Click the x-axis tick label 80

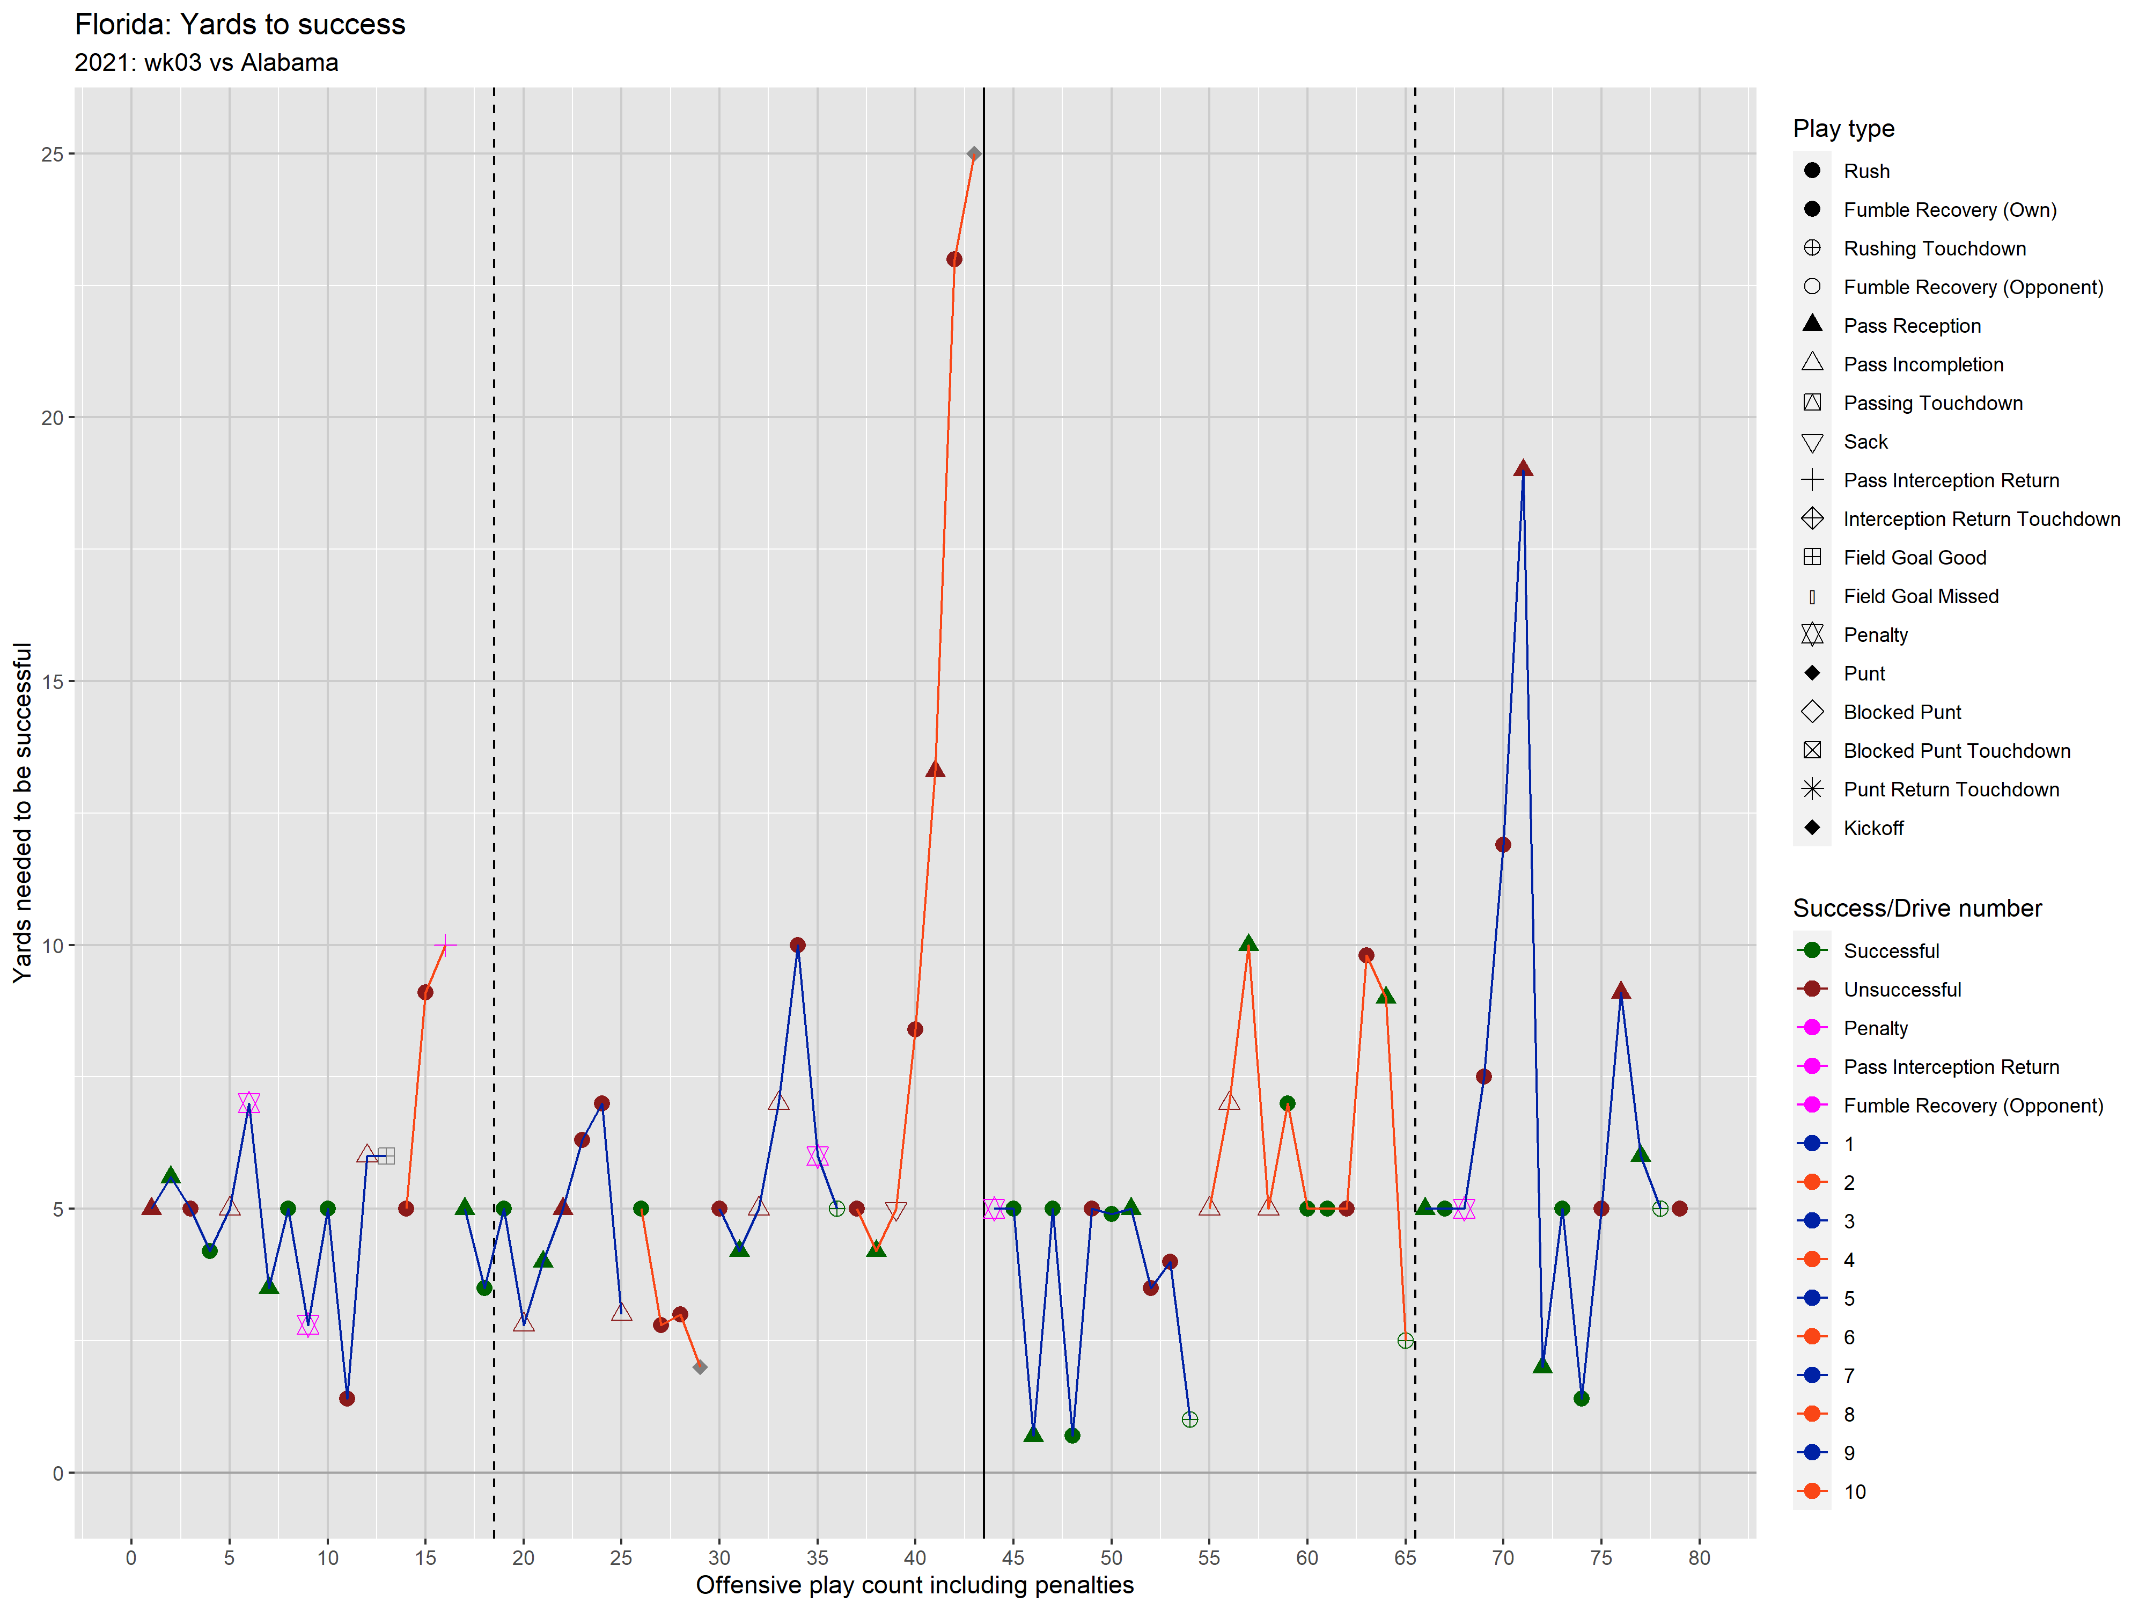click(x=1699, y=1557)
